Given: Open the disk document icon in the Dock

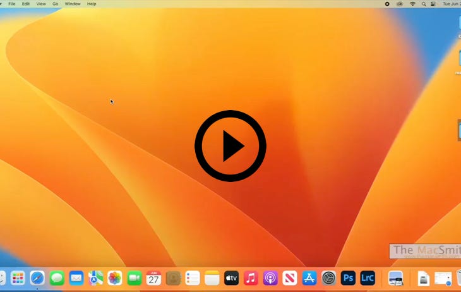Looking at the screenshot, I should pos(423,278).
